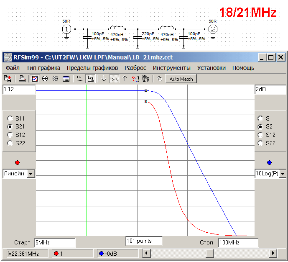Click the save/load circuit file icon

click(x=8, y=79)
